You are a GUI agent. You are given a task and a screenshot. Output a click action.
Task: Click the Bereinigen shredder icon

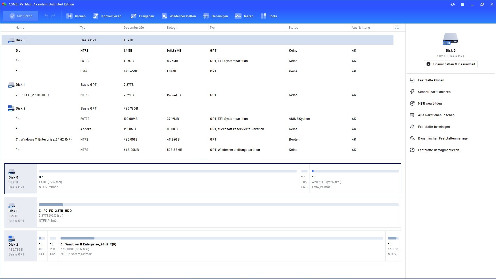tap(206, 16)
